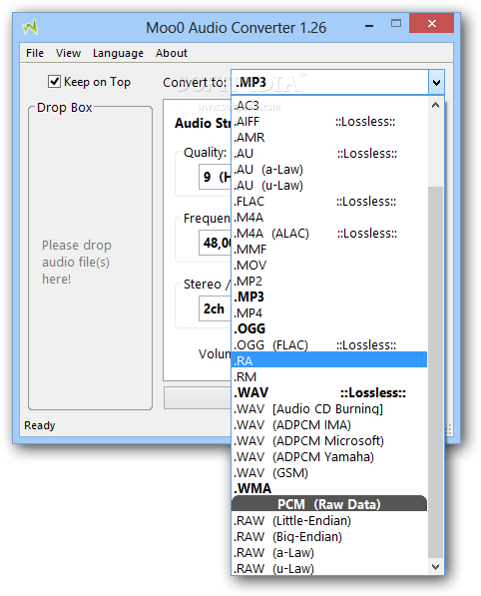This screenshot has width=481, height=596.
Task: Minimize the Moo0 Audio Converter window
Action: [x=369, y=25]
